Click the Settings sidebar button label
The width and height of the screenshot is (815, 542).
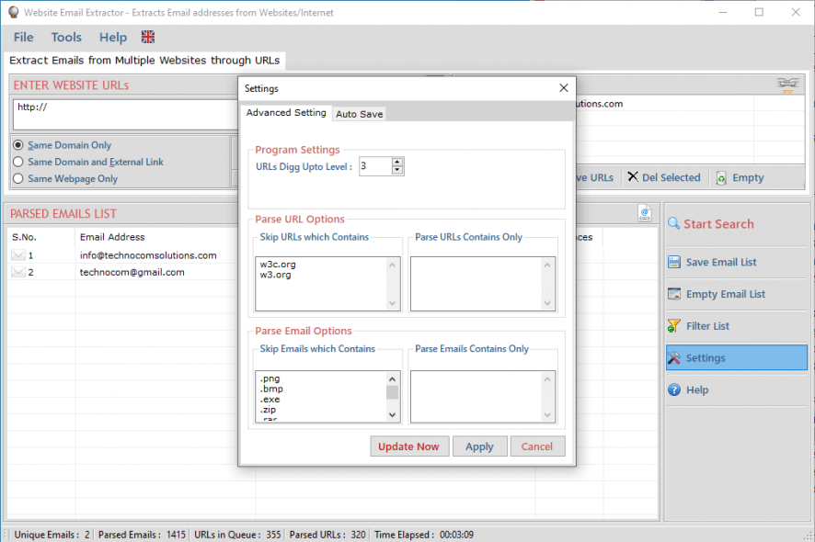(x=706, y=358)
